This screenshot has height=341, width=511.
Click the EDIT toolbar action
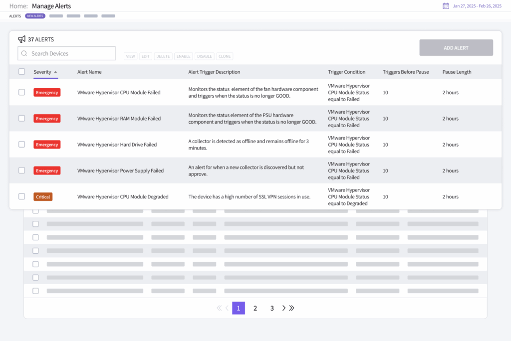tap(145, 56)
